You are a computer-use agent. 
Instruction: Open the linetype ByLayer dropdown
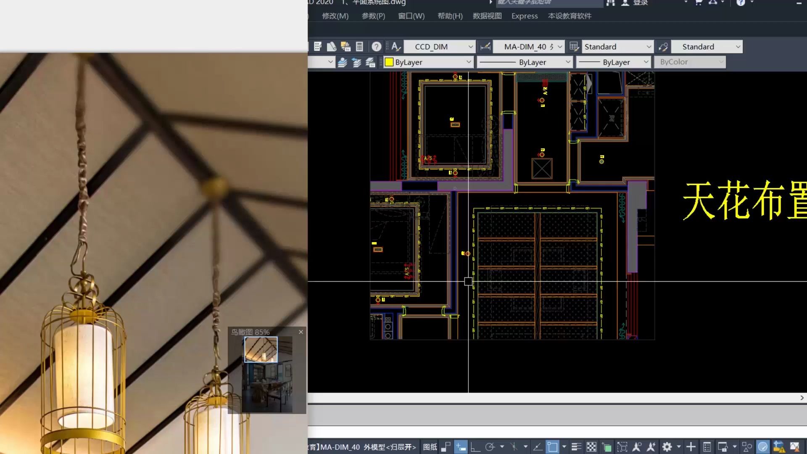[x=568, y=62]
